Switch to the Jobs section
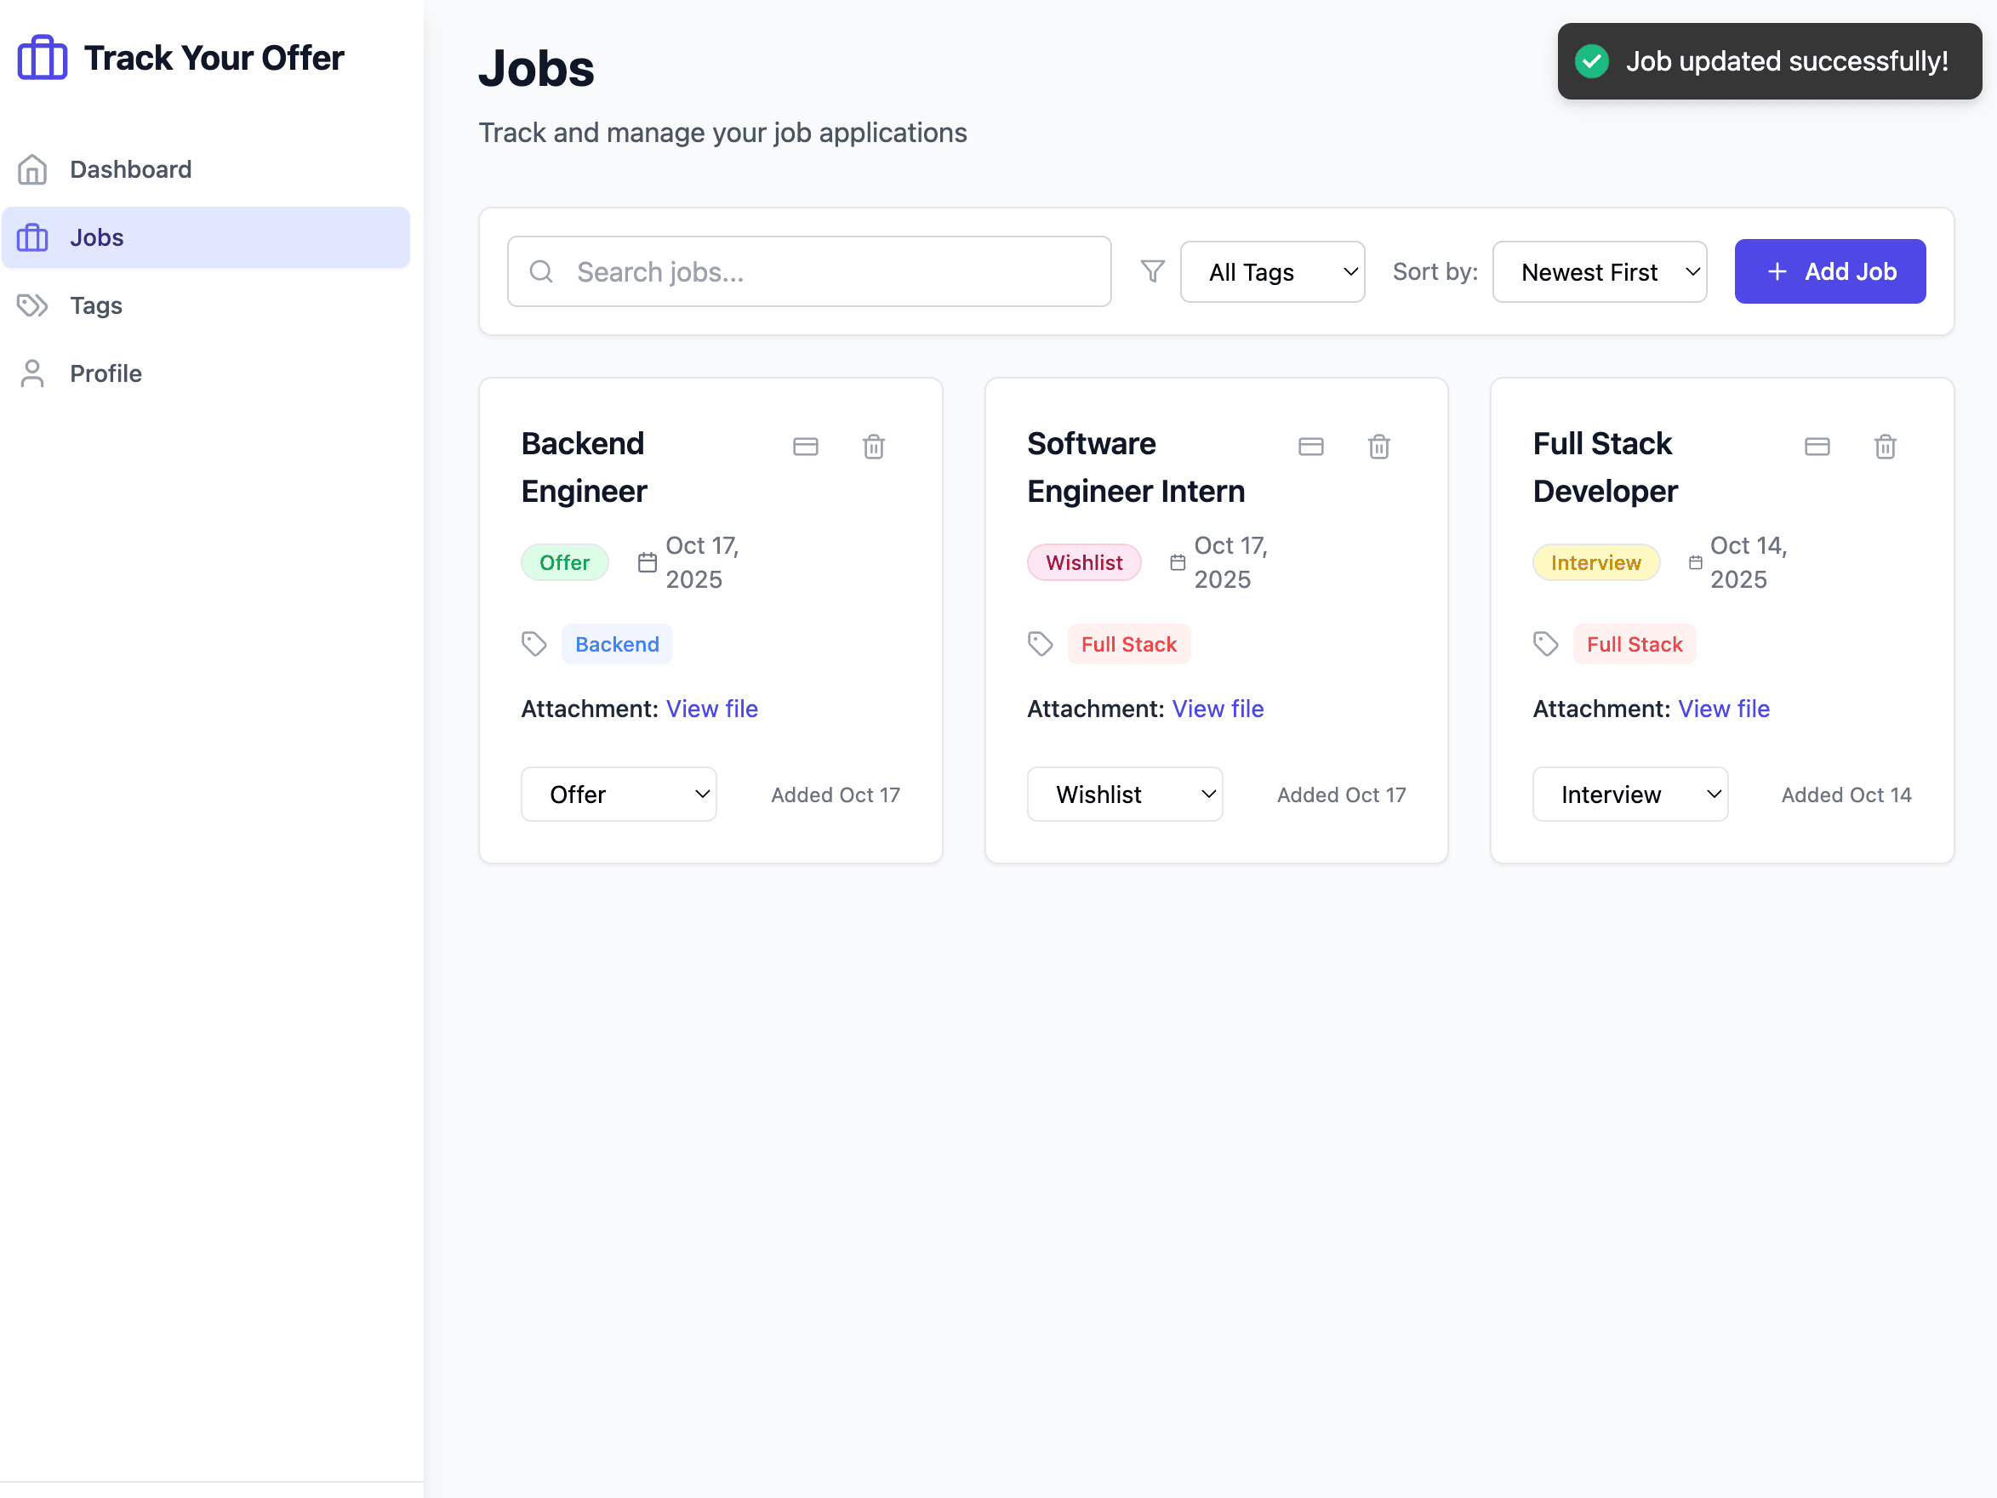1997x1498 pixels. pos(95,237)
